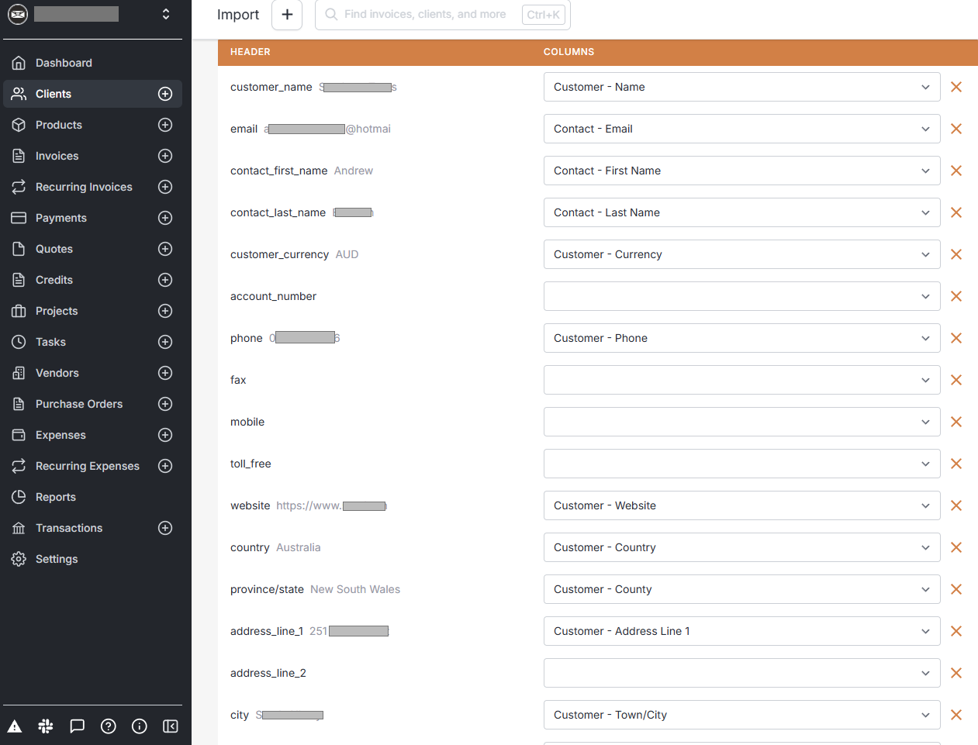Go to Products in sidebar
This screenshot has height=745, width=978.
58,125
